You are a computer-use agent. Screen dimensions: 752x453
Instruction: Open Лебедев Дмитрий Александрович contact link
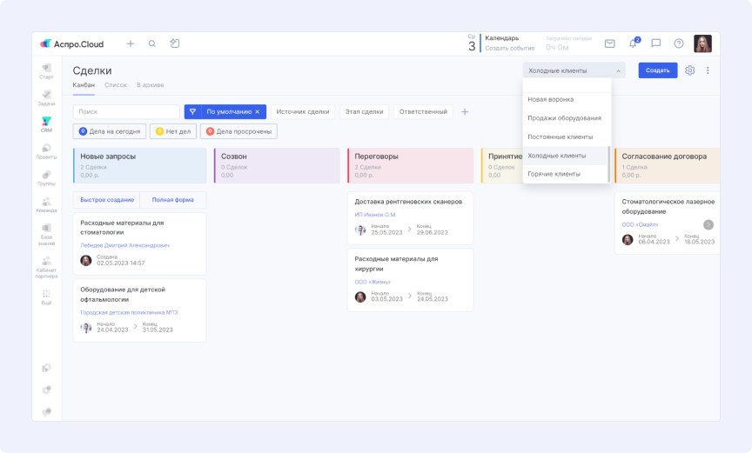(124, 245)
